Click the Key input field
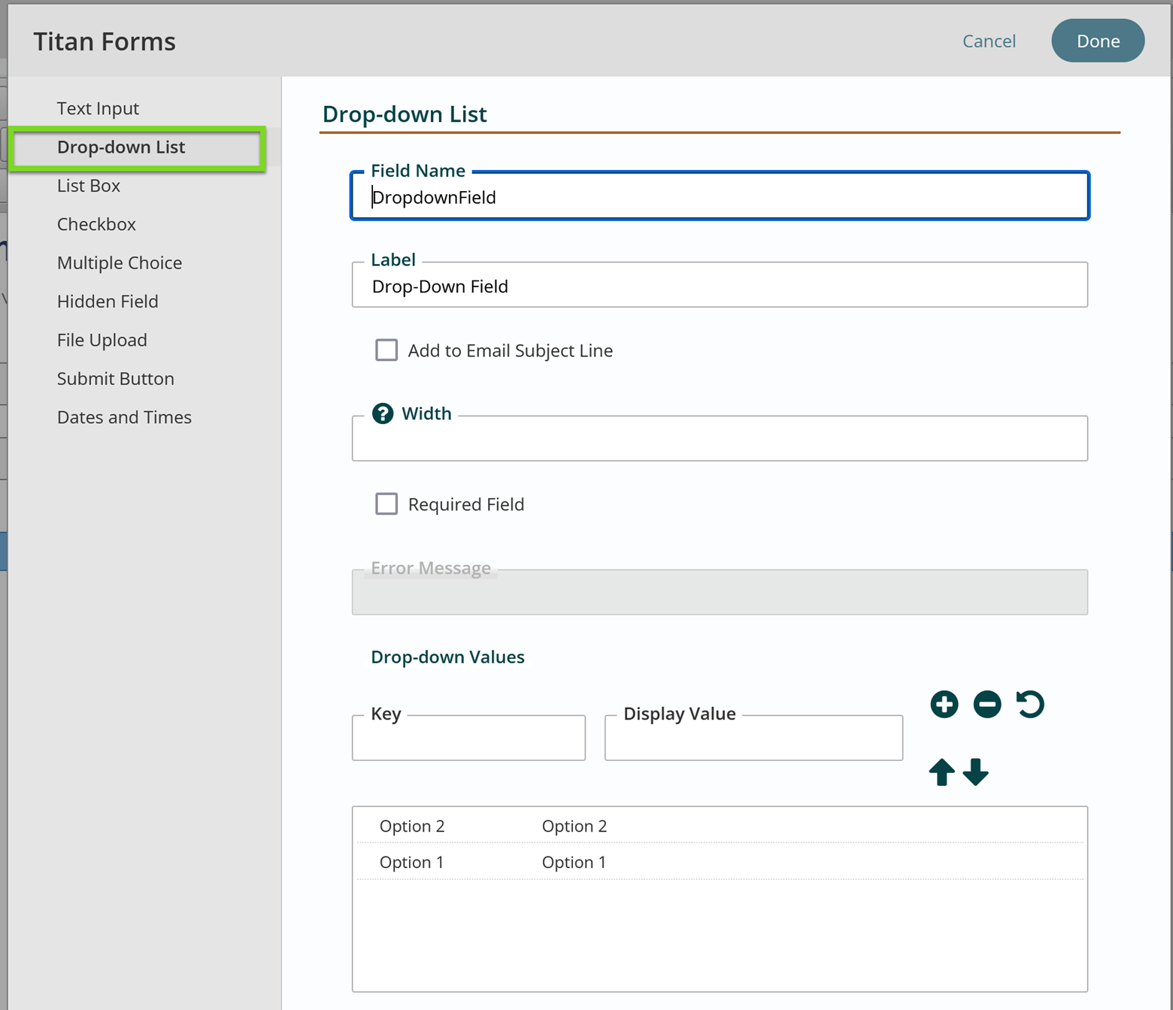Image resolution: width=1173 pixels, height=1010 pixels. 468,738
